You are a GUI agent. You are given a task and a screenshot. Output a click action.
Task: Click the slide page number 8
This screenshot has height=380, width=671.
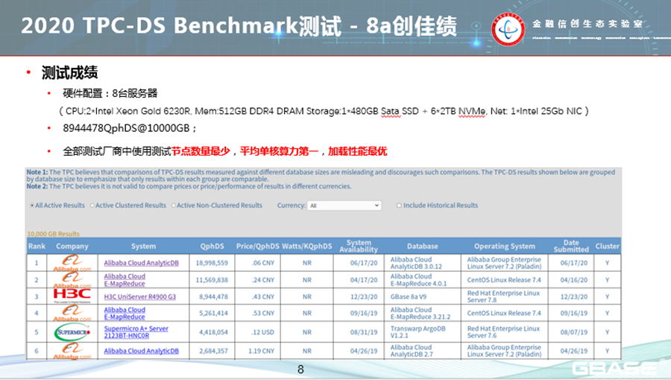coord(301,370)
